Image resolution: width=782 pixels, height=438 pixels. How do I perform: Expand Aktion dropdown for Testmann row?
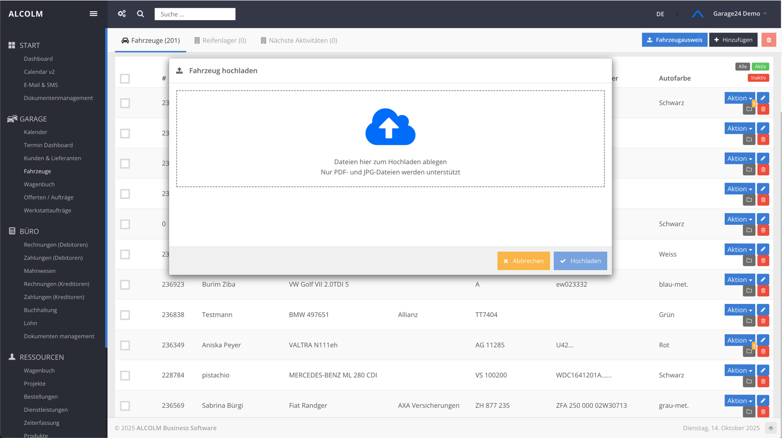(x=739, y=310)
